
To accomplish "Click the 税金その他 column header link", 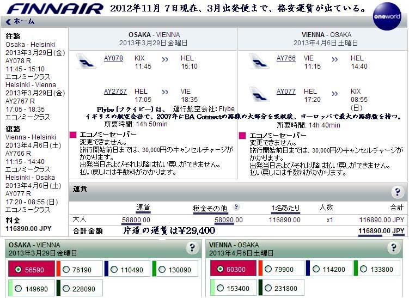I will [x=210, y=208].
